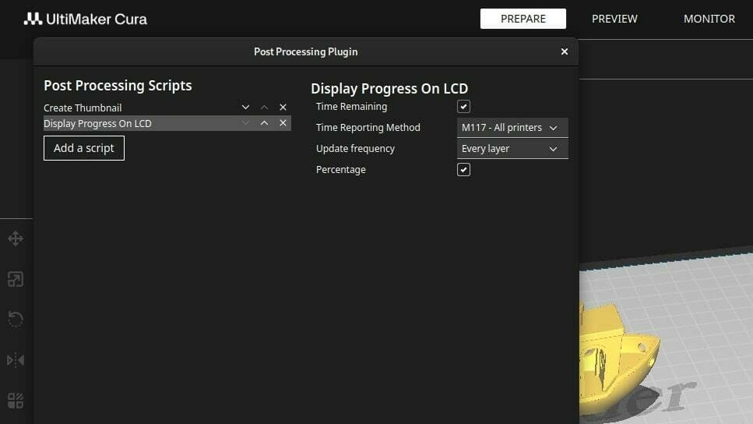This screenshot has height=424, width=753.
Task: Select the Mirror tool in left toolbar
Action: [16, 360]
